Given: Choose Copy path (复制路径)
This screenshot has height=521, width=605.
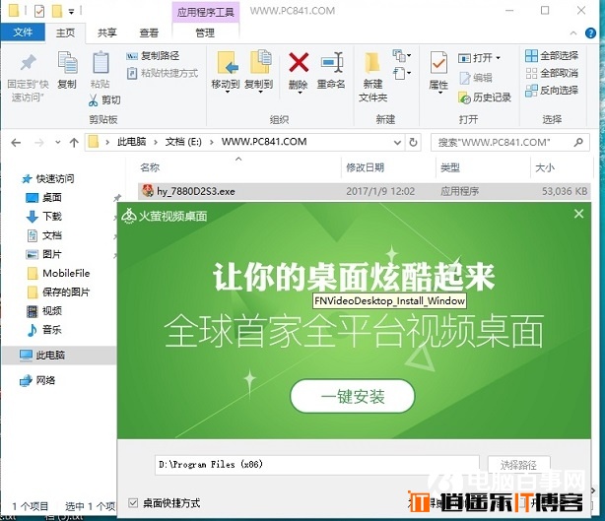Looking at the screenshot, I should click(x=153, y=56).
